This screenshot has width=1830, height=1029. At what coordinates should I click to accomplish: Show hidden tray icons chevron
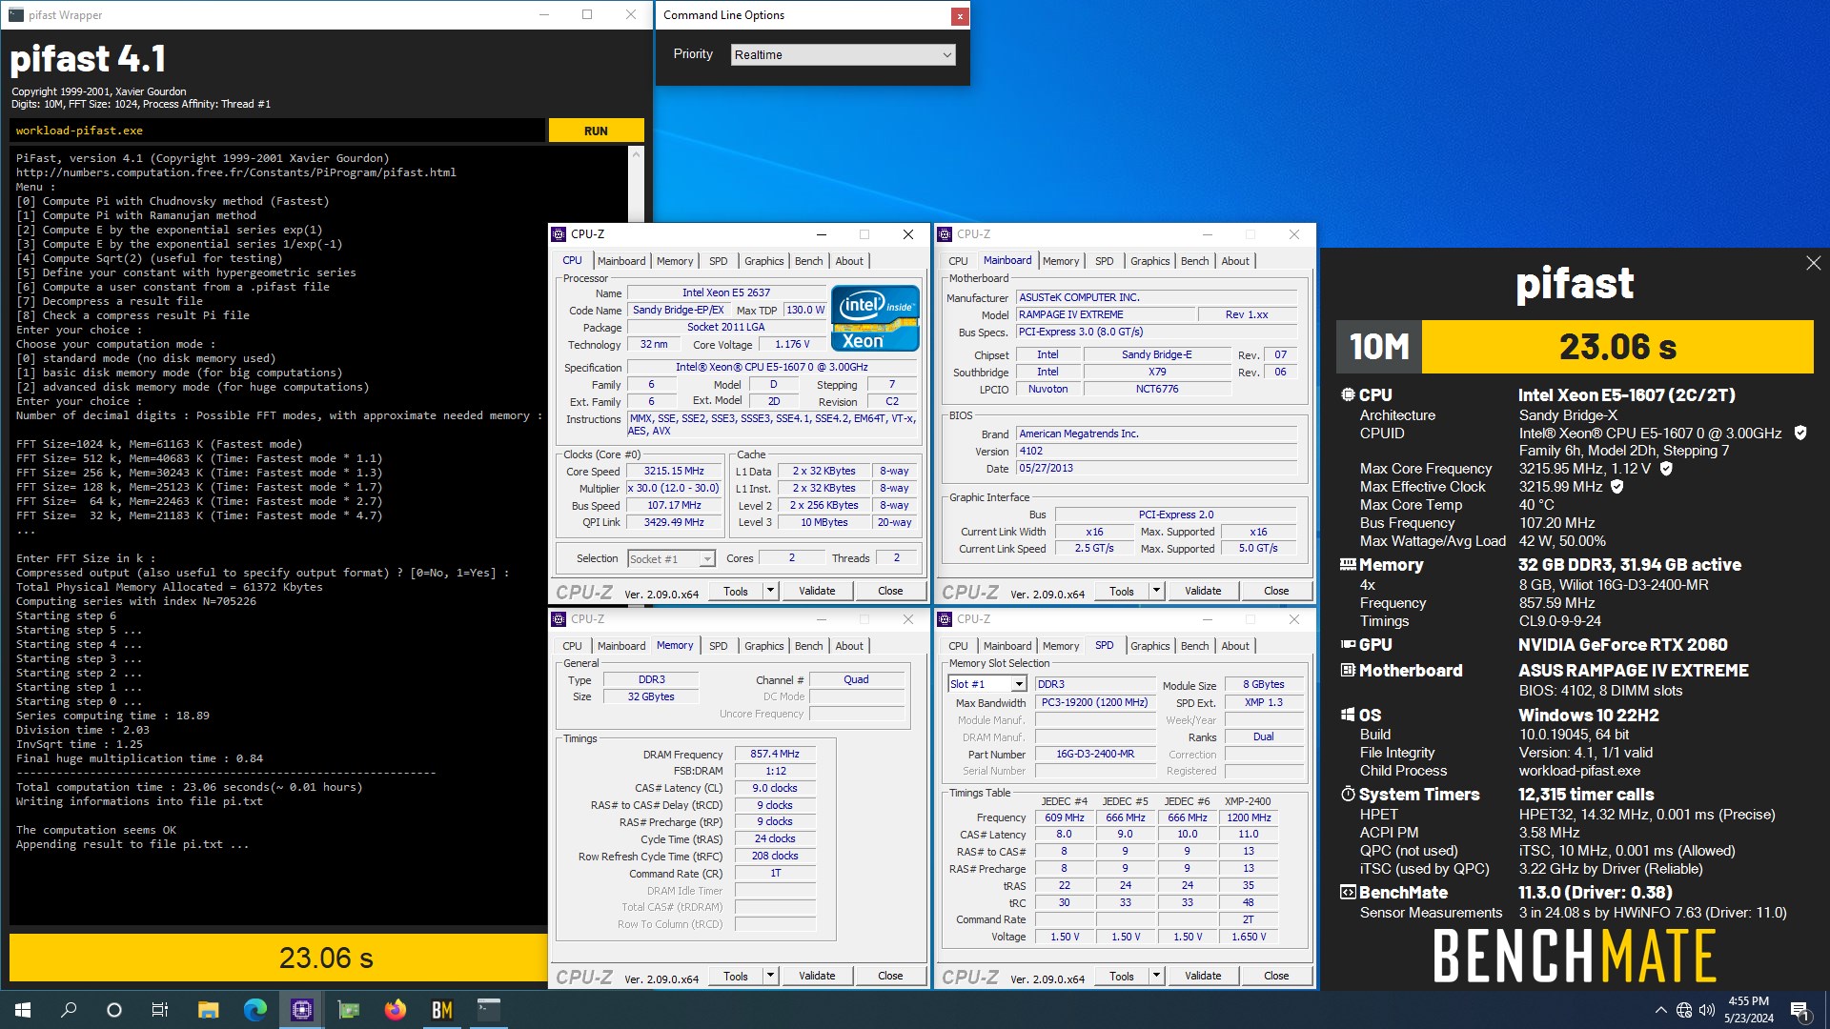click(1661, 1010)
